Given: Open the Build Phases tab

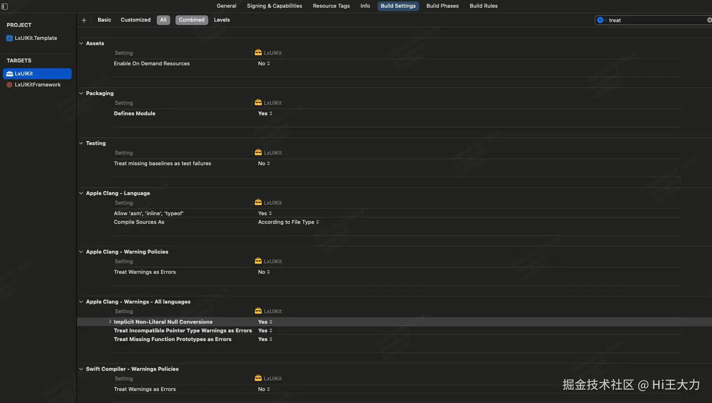Looking at the screenshot, I should [442, 6].
